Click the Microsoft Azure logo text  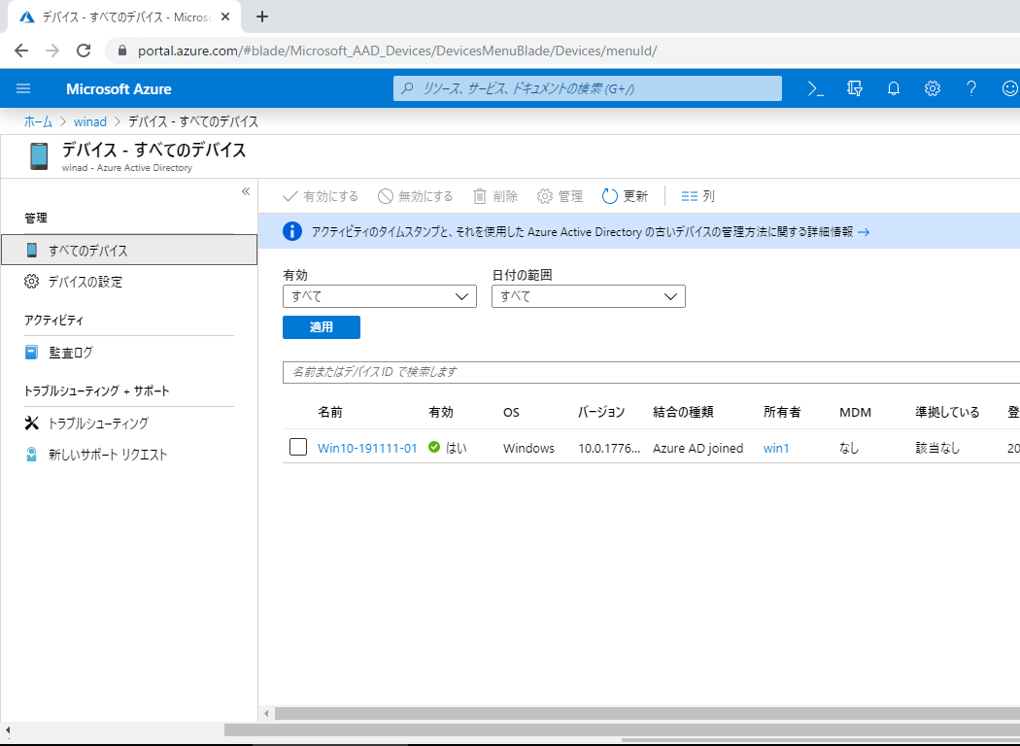[119, 89]
